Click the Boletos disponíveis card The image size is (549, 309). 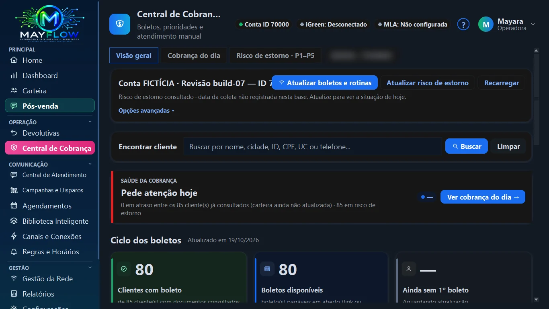pos(321,277)
